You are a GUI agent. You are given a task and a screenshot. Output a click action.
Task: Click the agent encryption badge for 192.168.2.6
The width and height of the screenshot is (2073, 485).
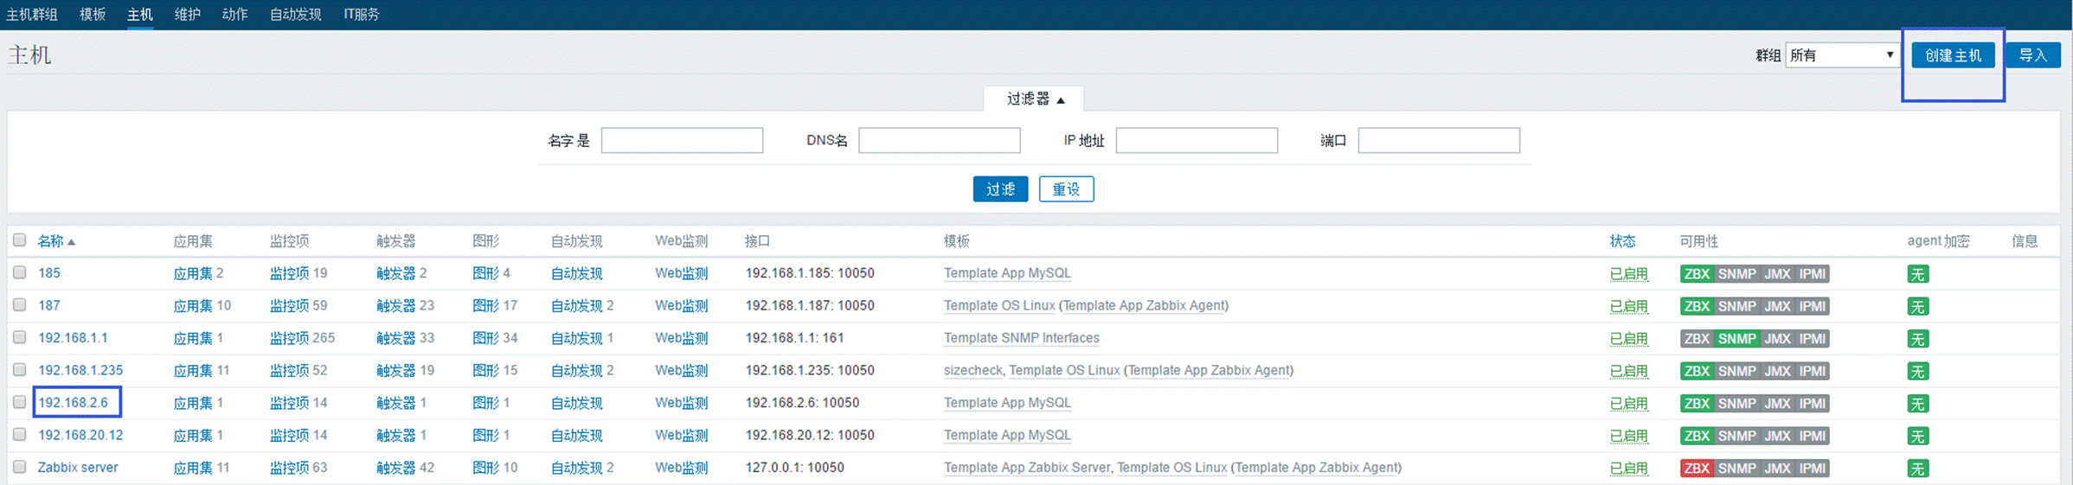[x=1917, y=404]
